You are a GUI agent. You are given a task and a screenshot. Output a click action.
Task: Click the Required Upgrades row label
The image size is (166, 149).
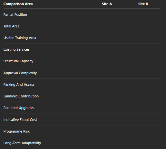[19, 108]
